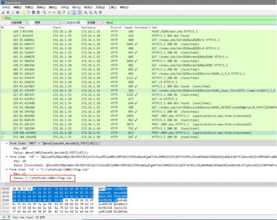Sort by the Protocol column header
Screen dimensions: 277x220
116,28
